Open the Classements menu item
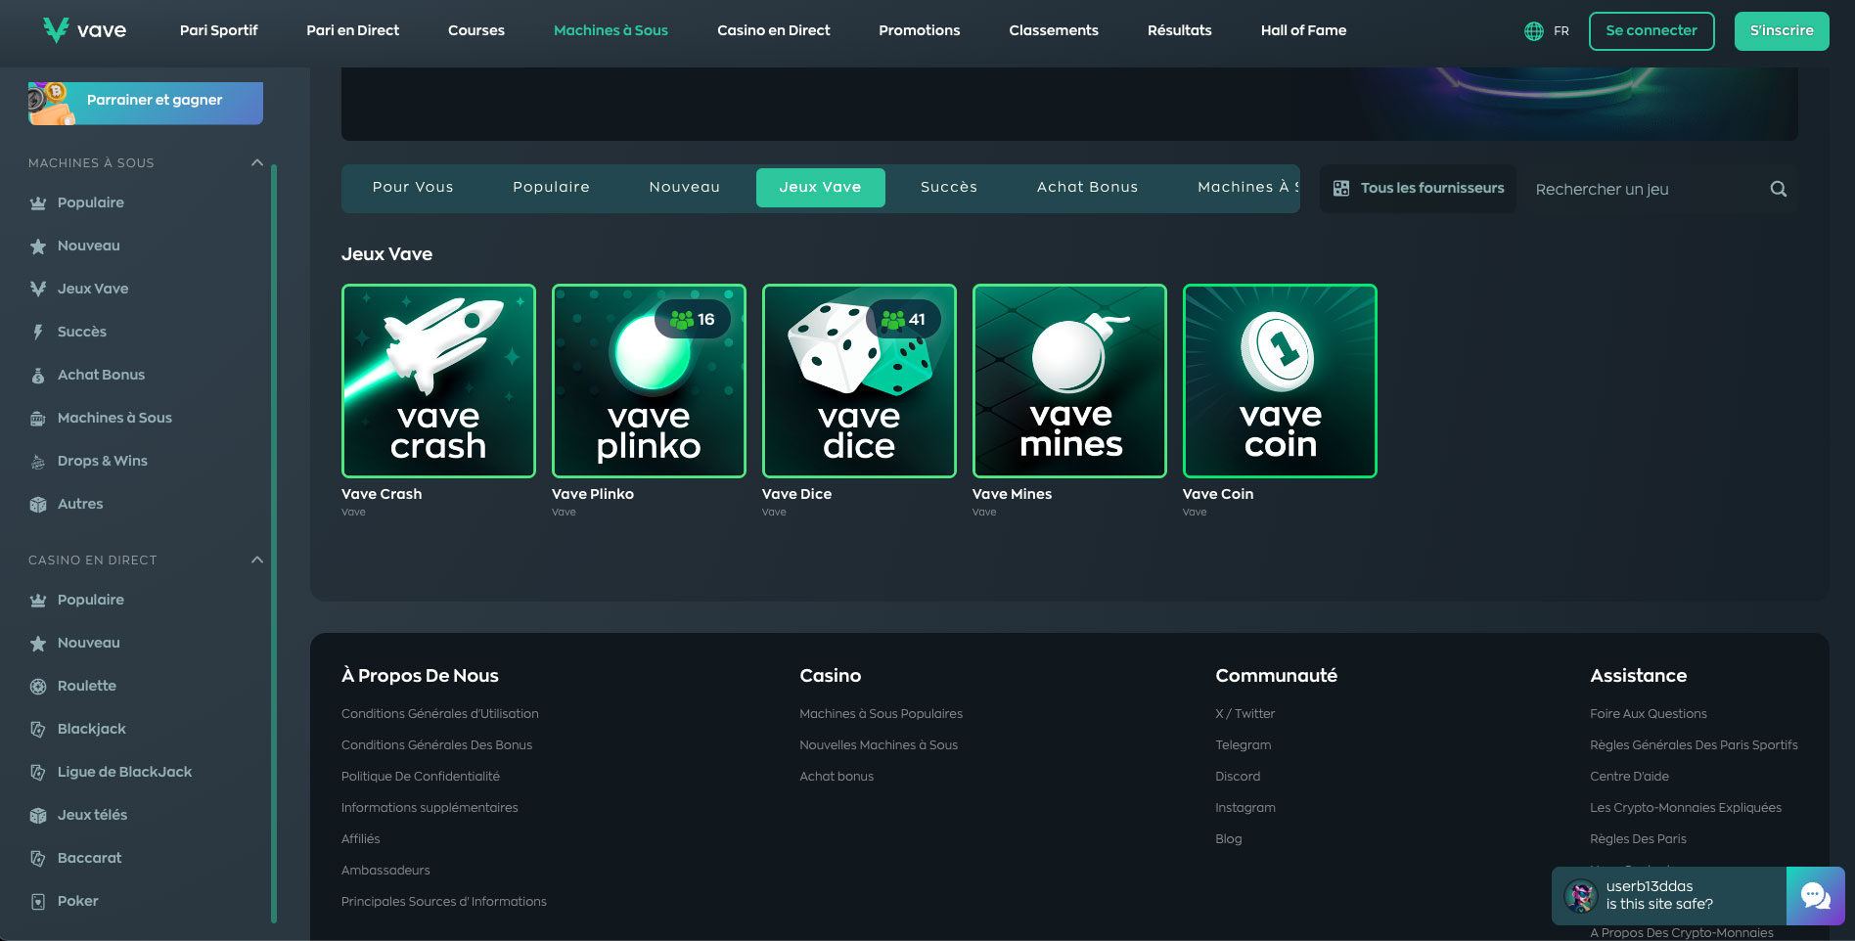 (1054, 30)
